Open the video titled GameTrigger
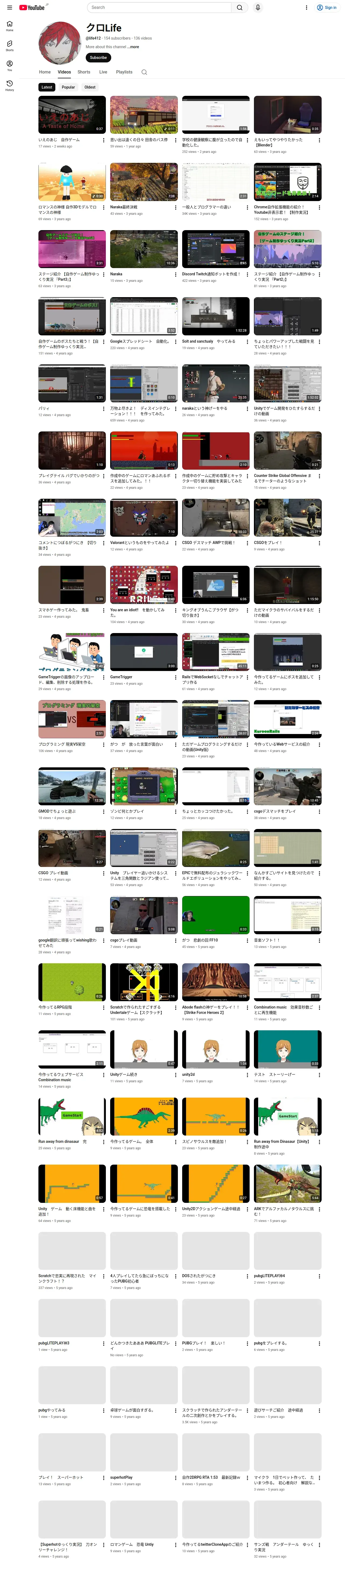345x1588 pixels. click(121, 677)
